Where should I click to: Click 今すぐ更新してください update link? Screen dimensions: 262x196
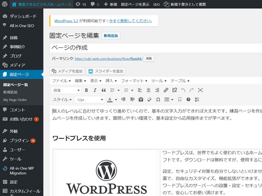coord(130,21)
